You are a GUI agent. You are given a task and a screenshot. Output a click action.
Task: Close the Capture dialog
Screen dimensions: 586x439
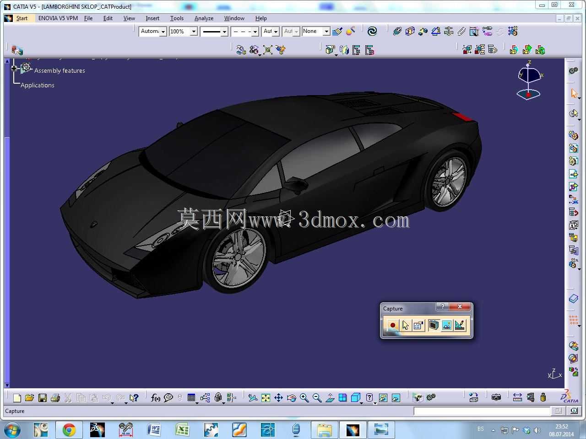point(460,306)
